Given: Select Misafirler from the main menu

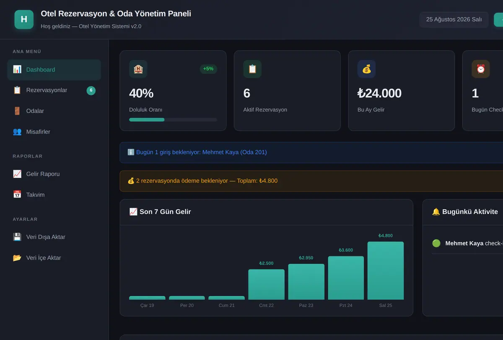Looking at the screenshot, I should 54,132.
